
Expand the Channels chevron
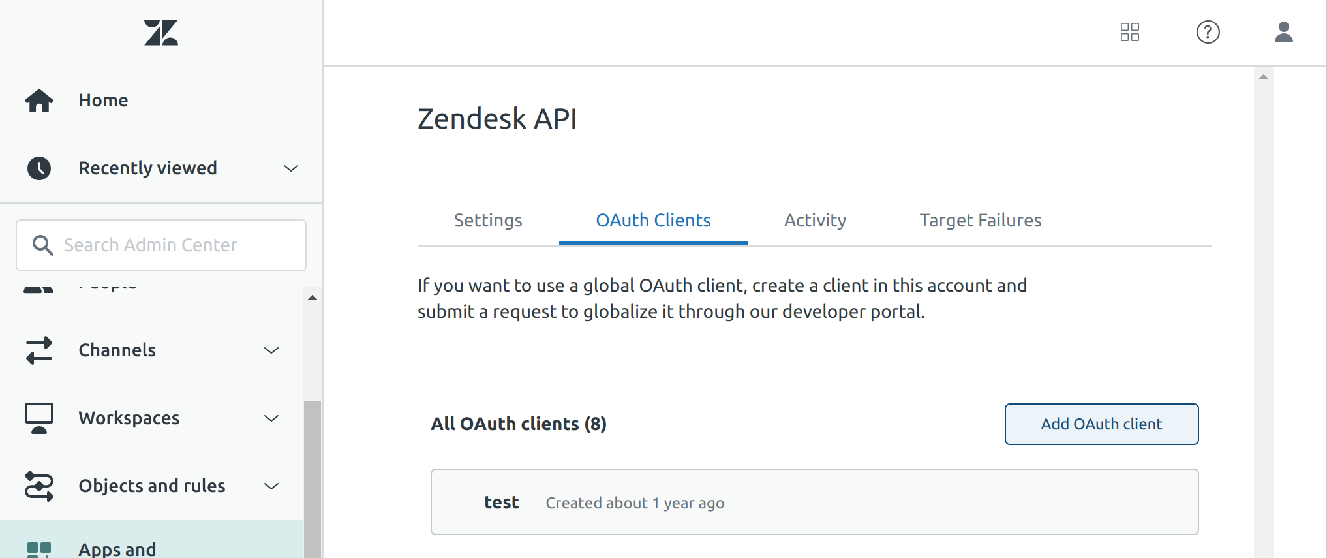tap(271, 350)
